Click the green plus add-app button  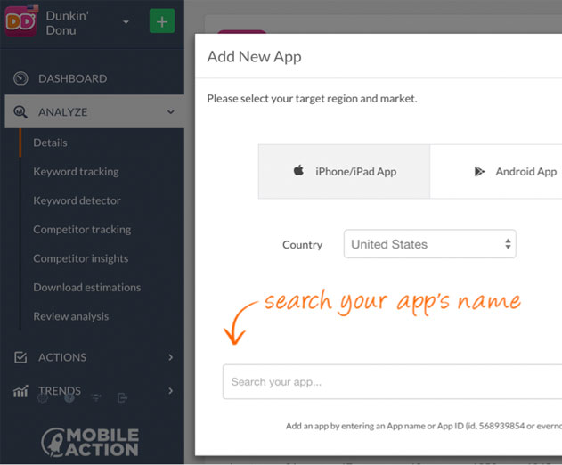[x=162, y=21]
